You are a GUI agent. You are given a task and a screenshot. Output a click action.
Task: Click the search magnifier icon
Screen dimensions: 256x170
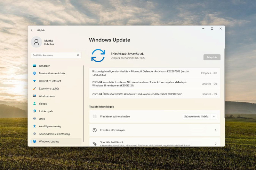(x=78, y=55)
